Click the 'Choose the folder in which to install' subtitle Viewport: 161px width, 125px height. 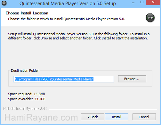coord(67,19)
